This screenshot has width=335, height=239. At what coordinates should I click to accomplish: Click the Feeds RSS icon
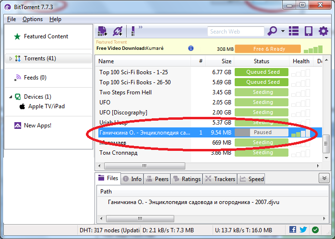[x=18, y=78]
